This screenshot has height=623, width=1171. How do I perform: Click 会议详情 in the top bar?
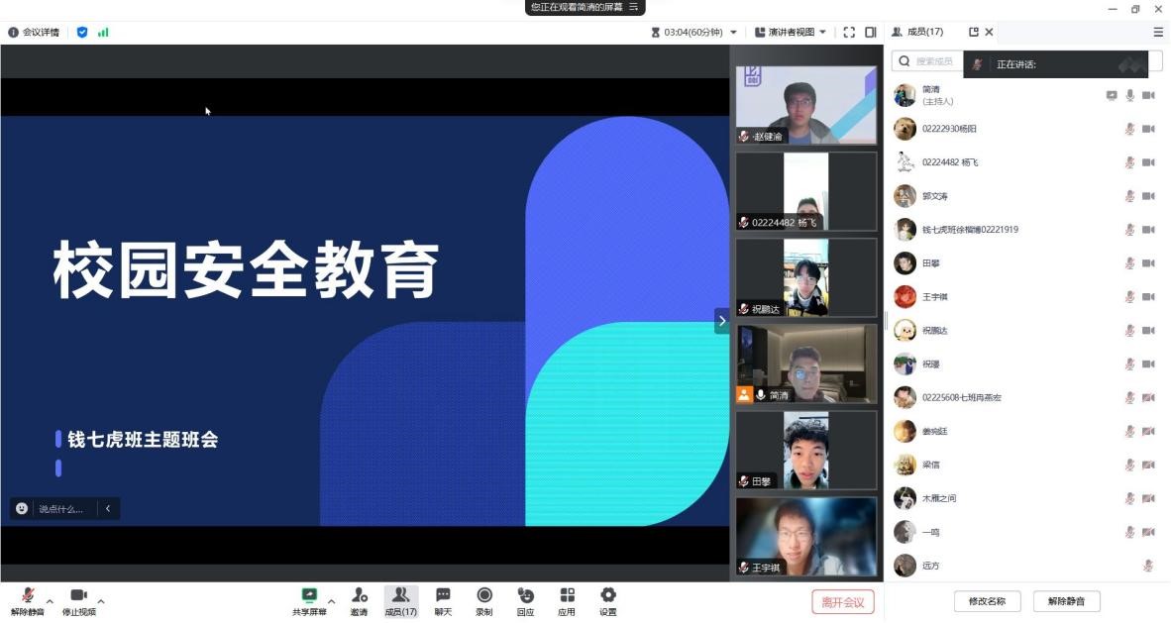[x=34, y=32]
